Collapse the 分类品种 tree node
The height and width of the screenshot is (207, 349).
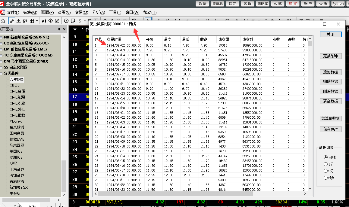coord(1,73)
